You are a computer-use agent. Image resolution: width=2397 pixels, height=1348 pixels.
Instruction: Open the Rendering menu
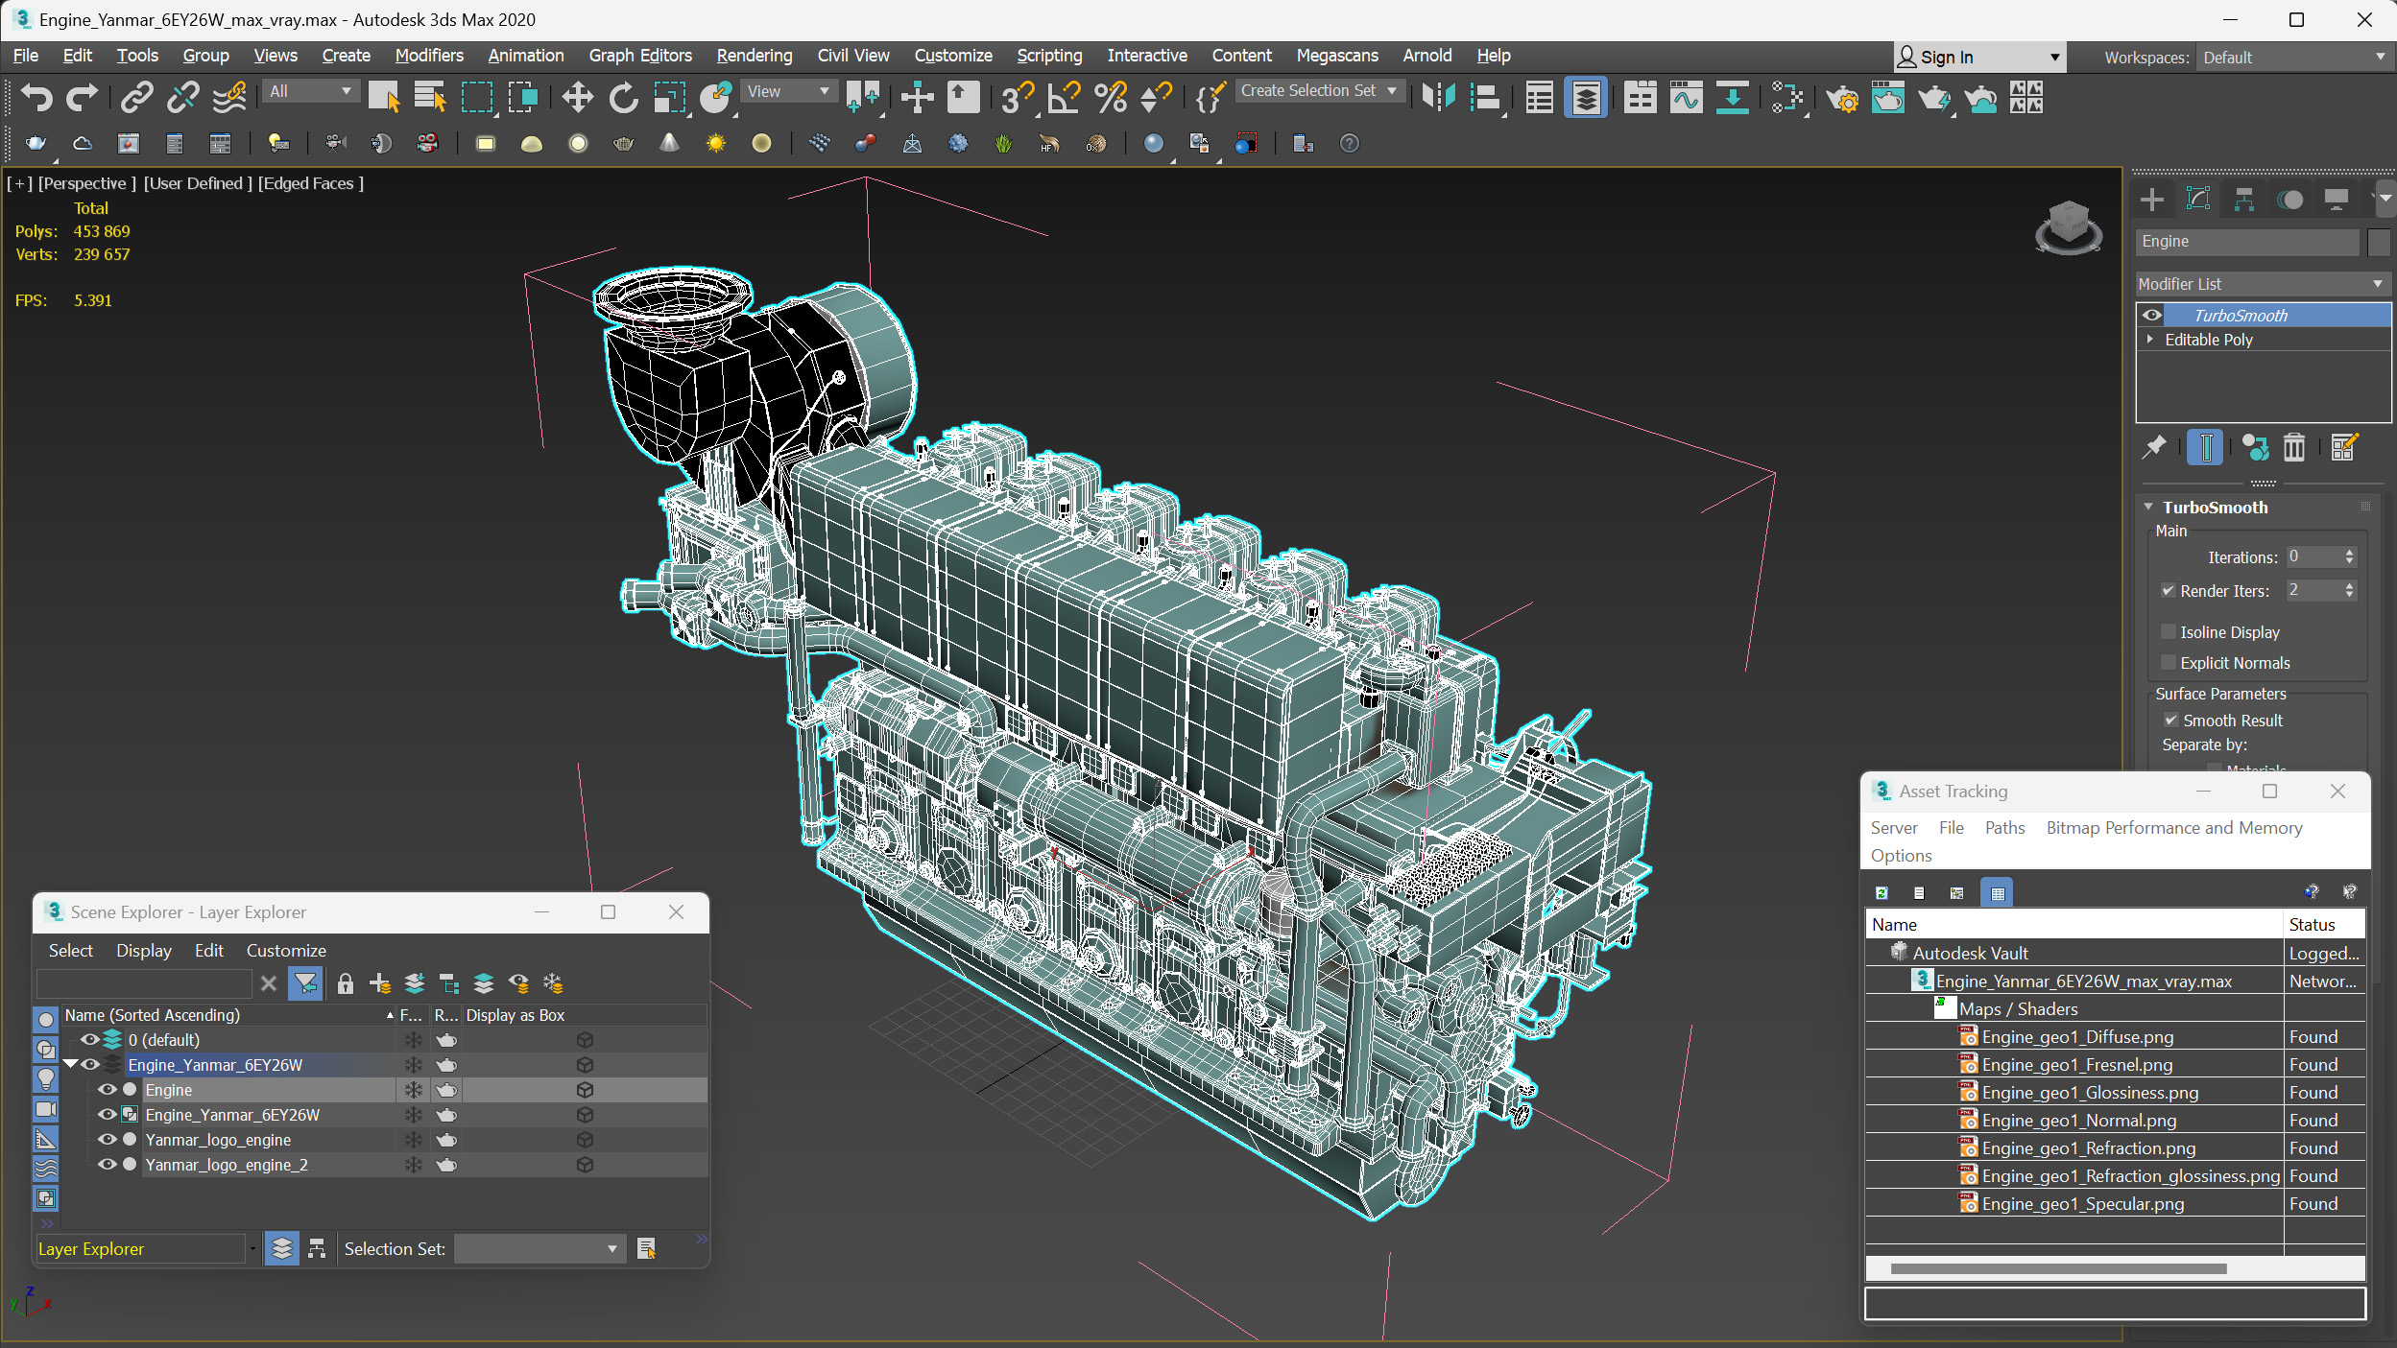click(x=755, y=56)
